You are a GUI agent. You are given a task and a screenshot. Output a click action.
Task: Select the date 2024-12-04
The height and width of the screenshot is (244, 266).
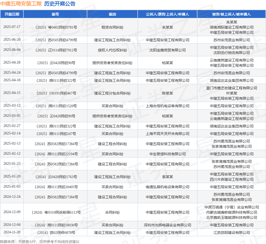click(x=12, y=225)
